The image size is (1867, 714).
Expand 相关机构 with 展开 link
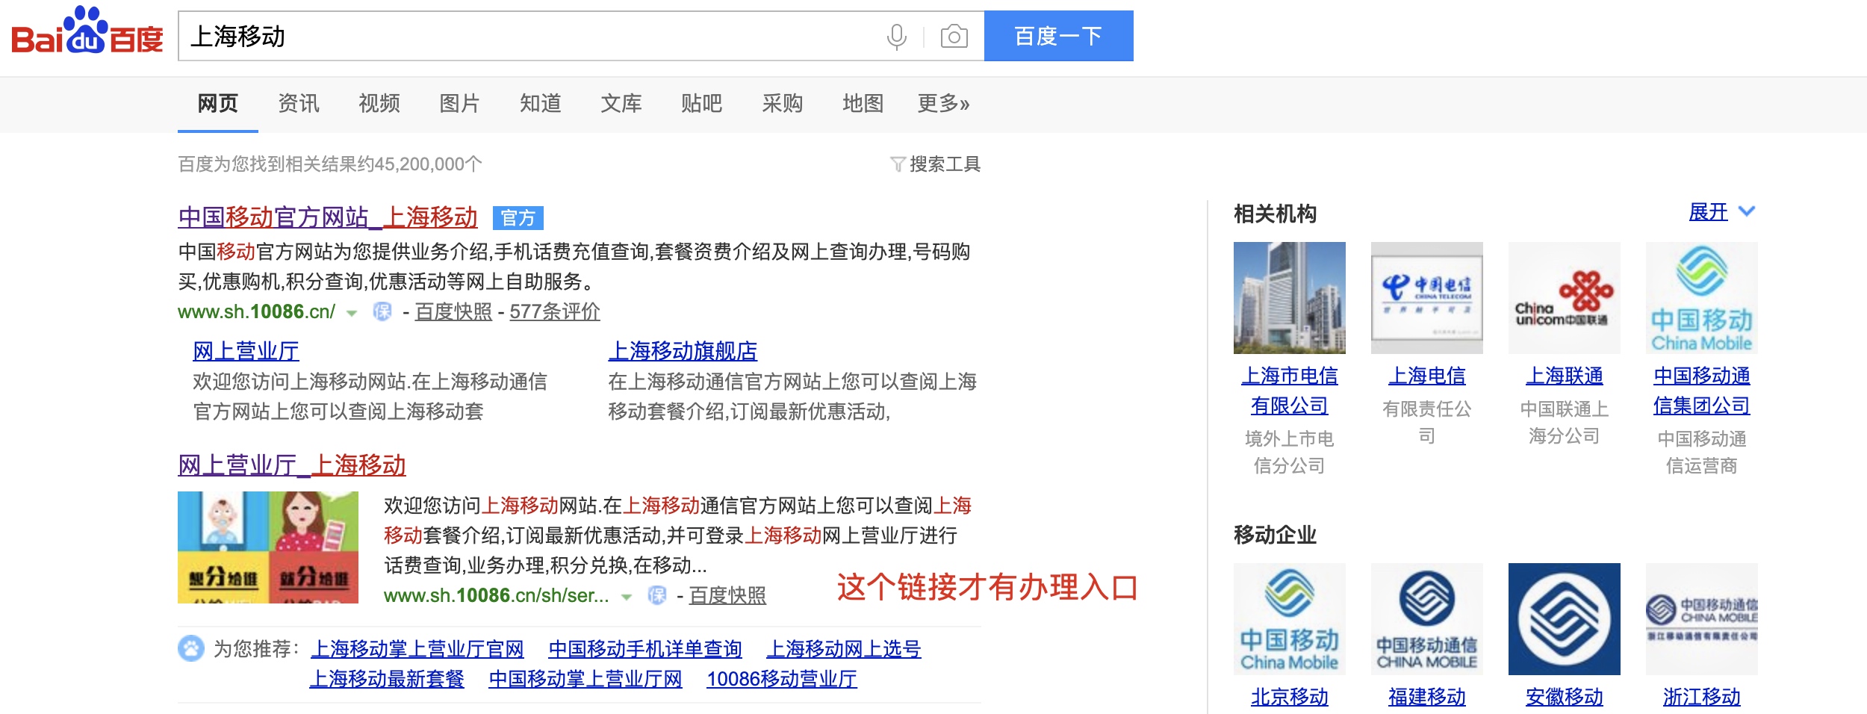[x=1708, y=212]
